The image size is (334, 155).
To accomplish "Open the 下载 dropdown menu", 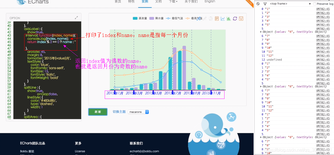I will click(x=173, y=1).
